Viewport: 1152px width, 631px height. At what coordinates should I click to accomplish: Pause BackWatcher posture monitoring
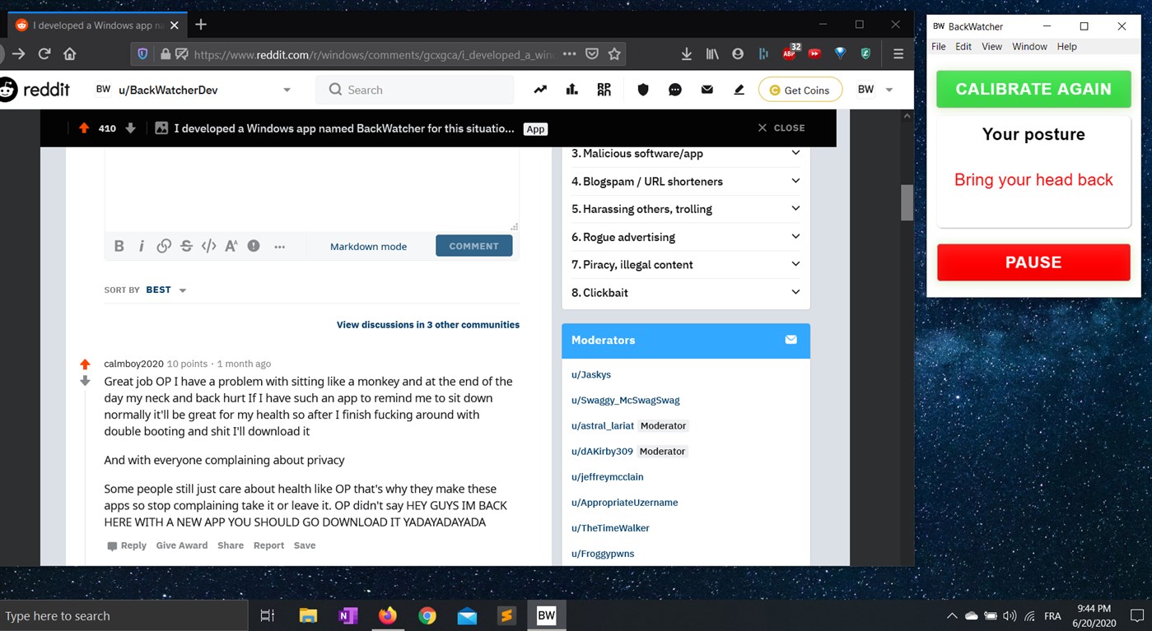[x=1033, y=262]
